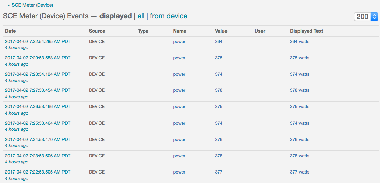Click the Date column header

[x=11, y=31]
